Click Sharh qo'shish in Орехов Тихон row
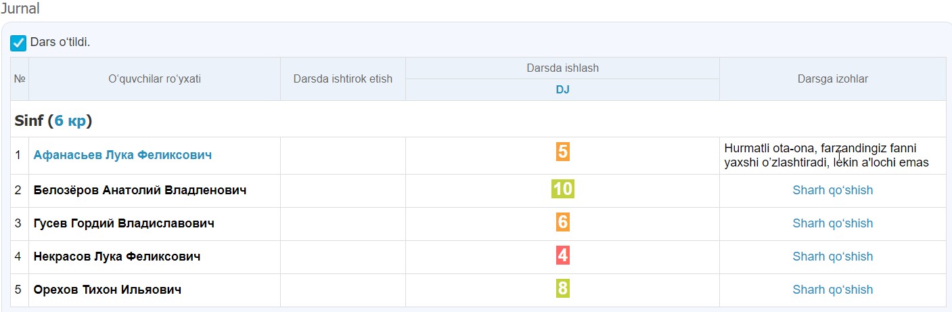This screenshot has width=952, height=312. [x=832, y=290]
